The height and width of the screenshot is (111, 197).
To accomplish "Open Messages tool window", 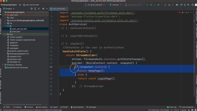I will point(91,107).
